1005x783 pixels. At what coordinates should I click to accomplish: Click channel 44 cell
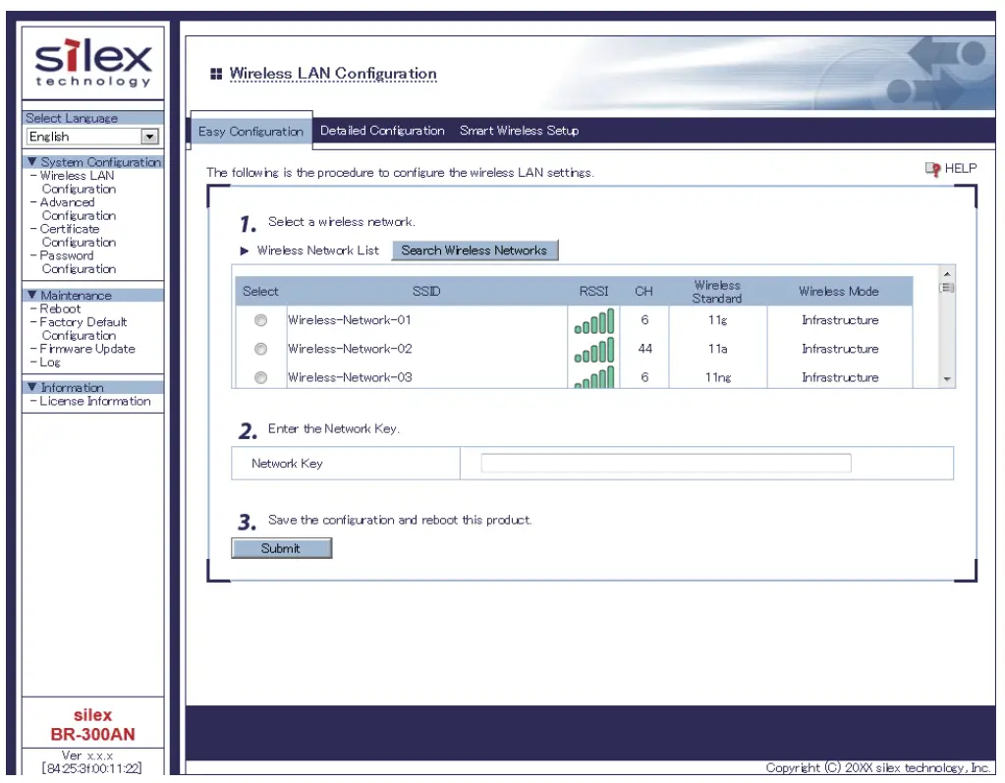click(x=644, y=349)
